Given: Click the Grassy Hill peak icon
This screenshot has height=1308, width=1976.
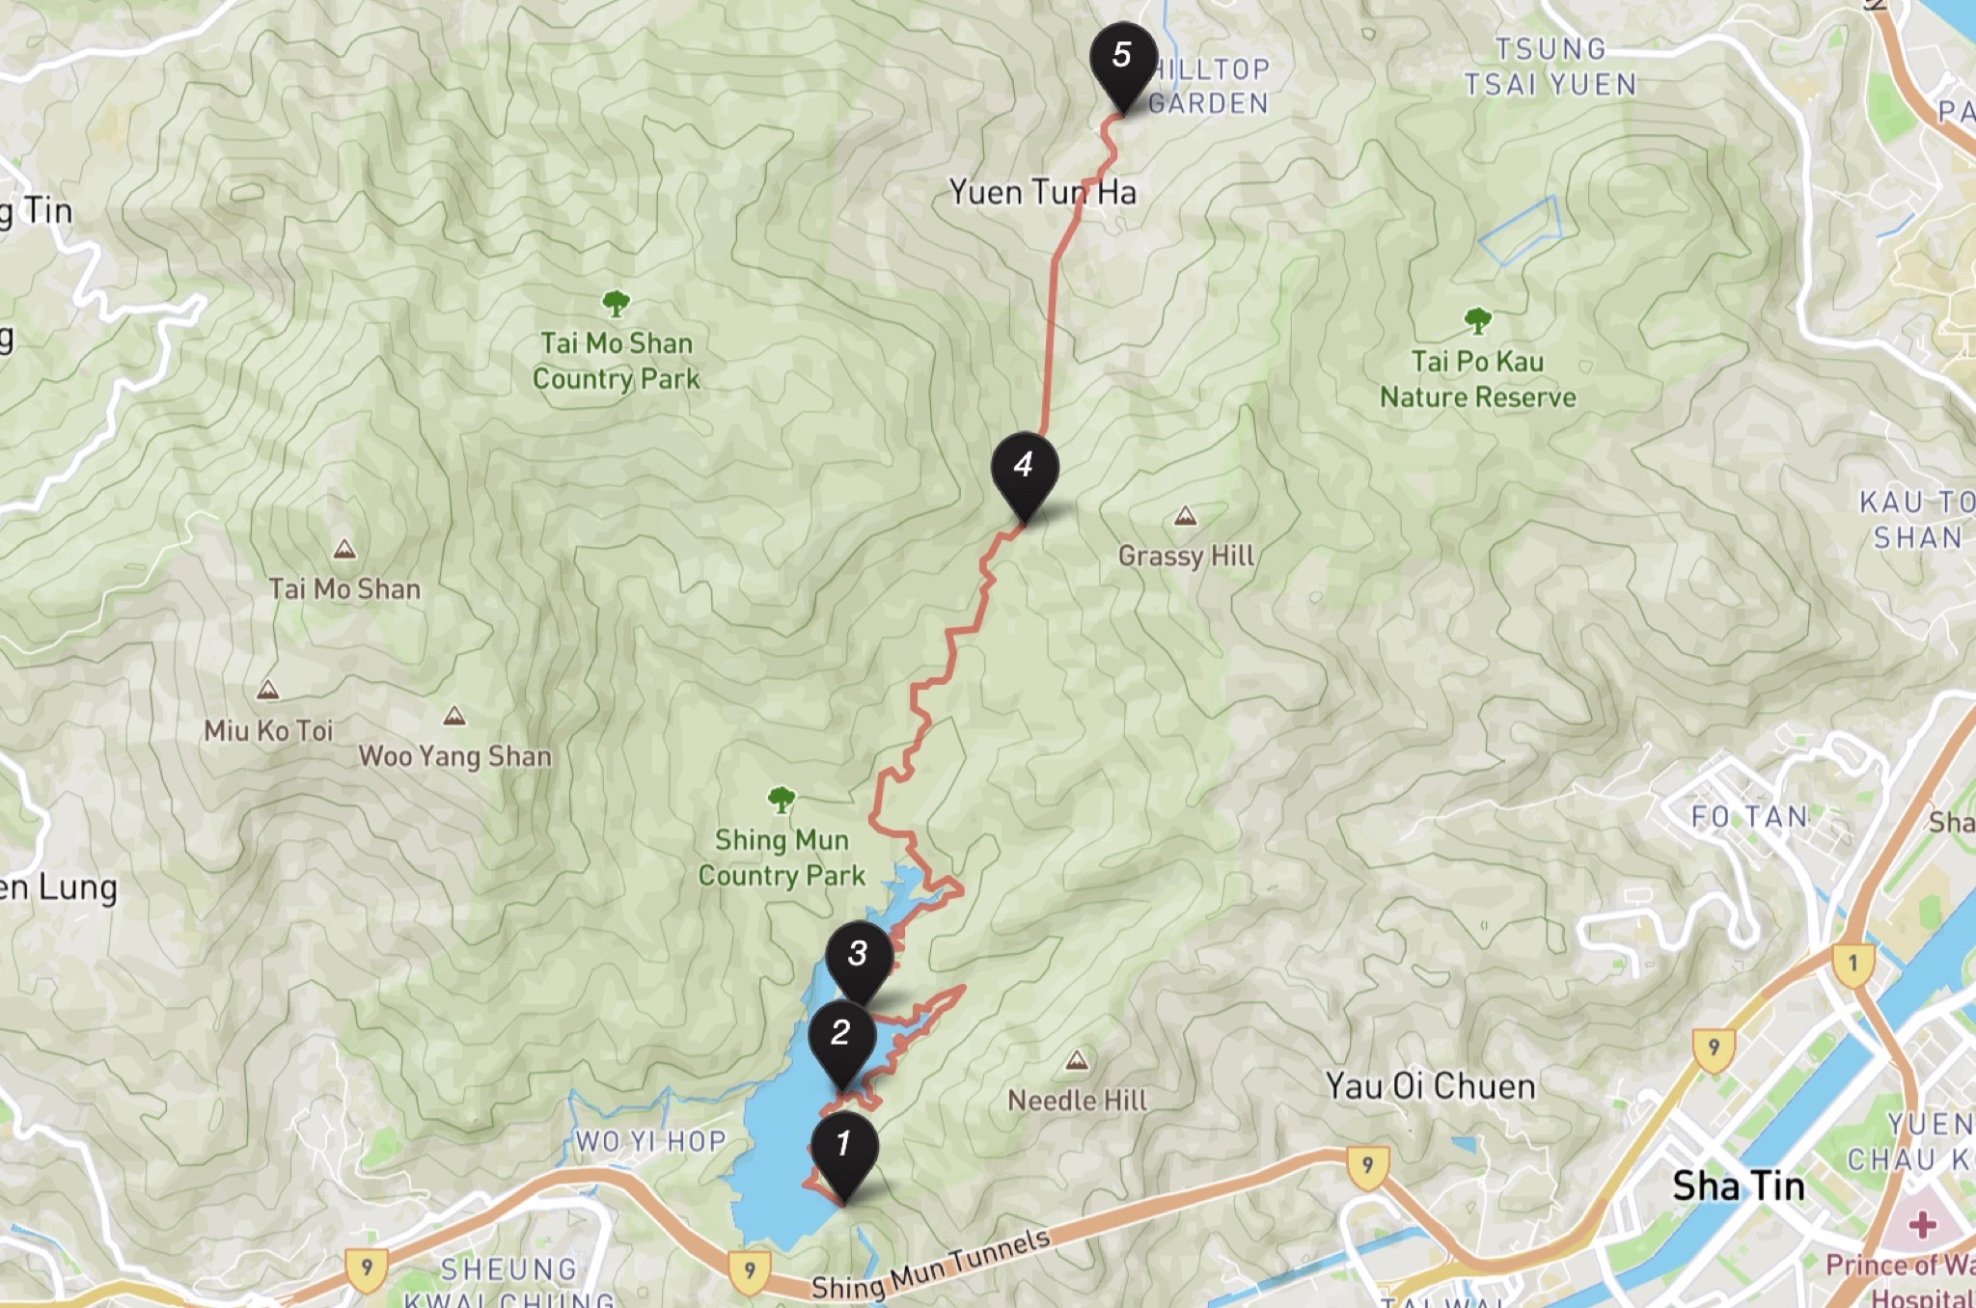Looking at the screenshot, I should 1185,517.
